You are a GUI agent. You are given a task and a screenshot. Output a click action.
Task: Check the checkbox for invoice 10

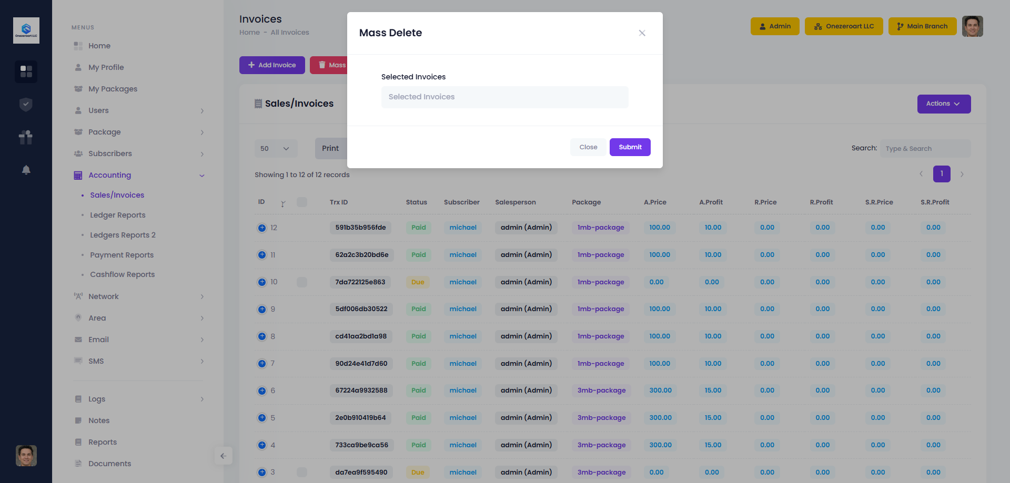302,282
